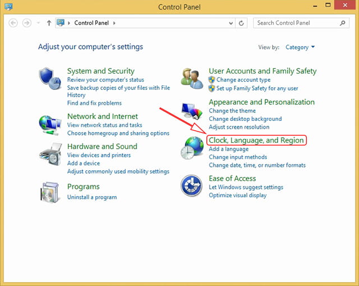The image size is (359, 286).
Task: Expand the address bar history dropdown
Action: pos(231,23)
